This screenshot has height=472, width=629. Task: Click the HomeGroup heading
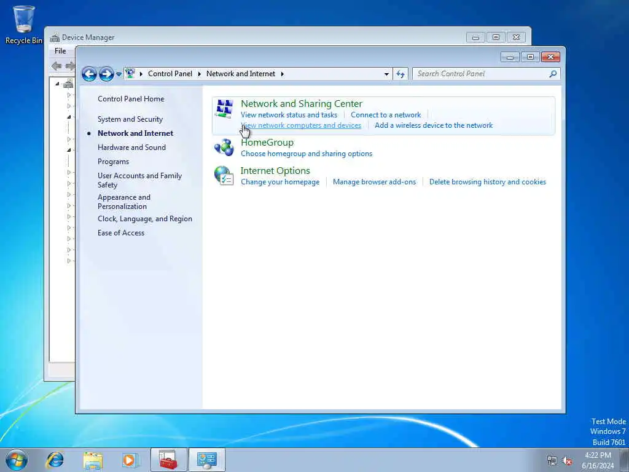coord(267,143)
